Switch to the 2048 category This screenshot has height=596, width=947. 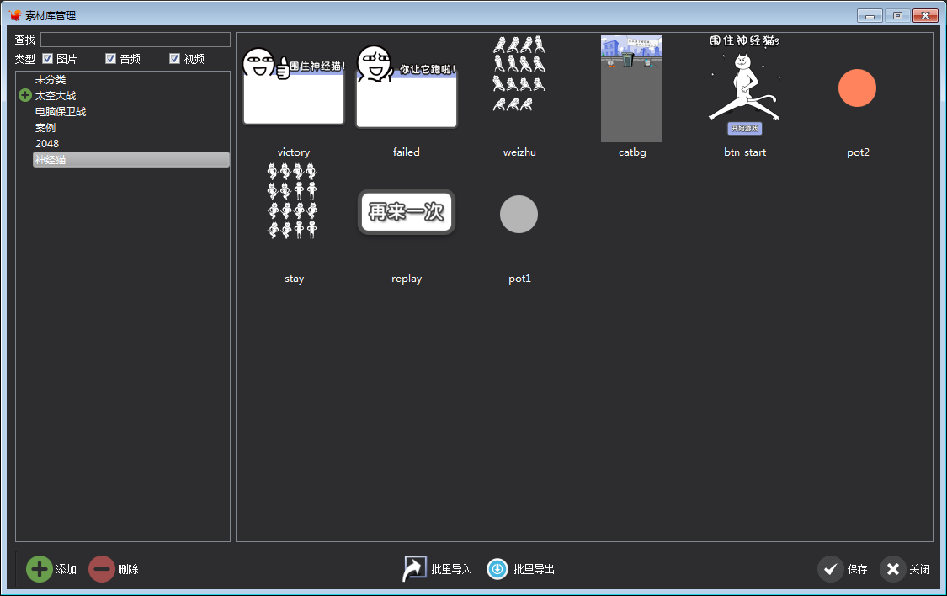pos(47,144)
